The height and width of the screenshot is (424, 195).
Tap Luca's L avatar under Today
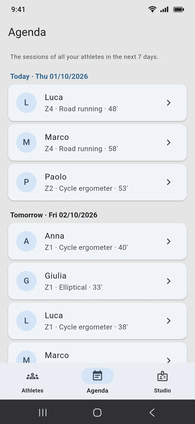tap(26, 103)
